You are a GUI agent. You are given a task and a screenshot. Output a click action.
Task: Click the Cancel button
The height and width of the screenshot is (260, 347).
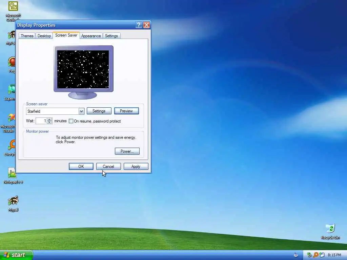click(x=108, y=167)
